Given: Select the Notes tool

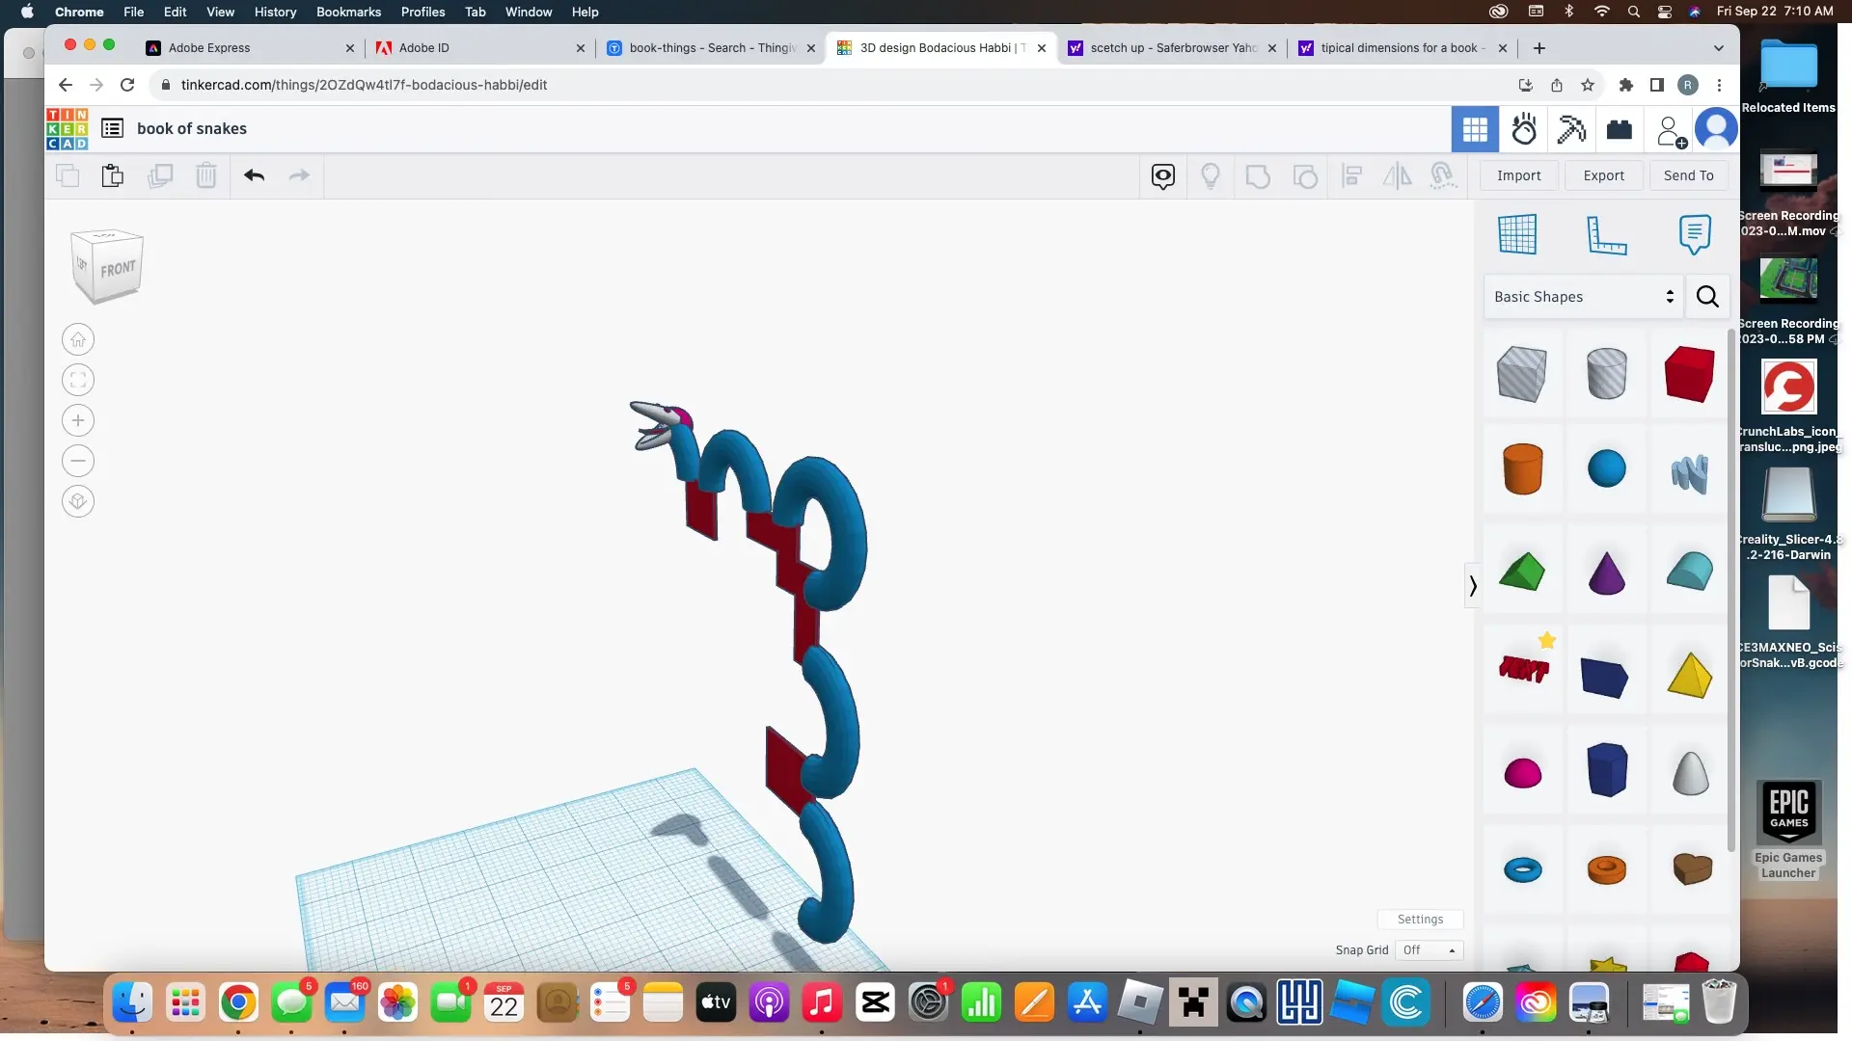Looking at the screenshot, I should (1695, 234).
